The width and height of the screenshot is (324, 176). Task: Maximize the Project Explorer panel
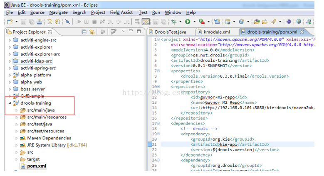(x=139, y=32)
